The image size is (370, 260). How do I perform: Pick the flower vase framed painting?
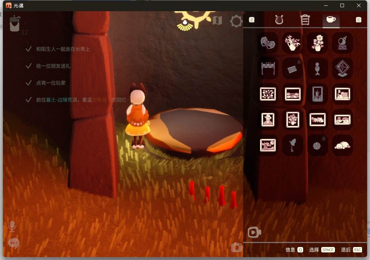click(x=293, y=120)
